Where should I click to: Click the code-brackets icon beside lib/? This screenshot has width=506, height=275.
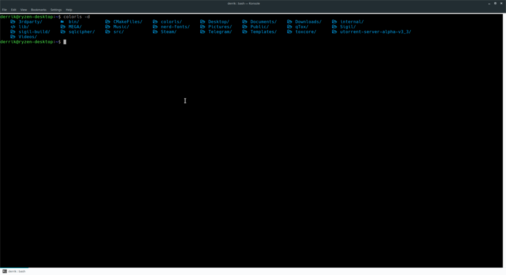(x=13, y=27)
